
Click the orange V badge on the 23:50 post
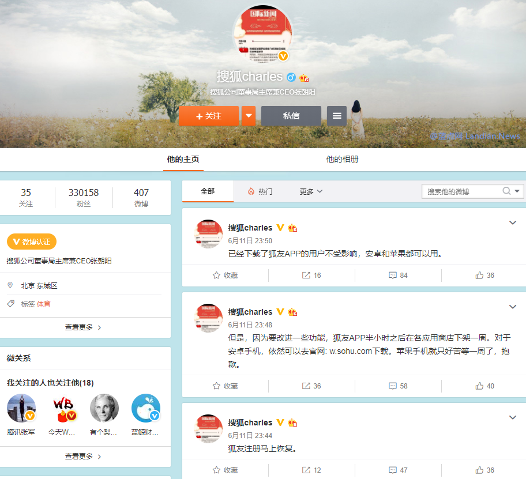pyautogui.click(x=280, y=228)
